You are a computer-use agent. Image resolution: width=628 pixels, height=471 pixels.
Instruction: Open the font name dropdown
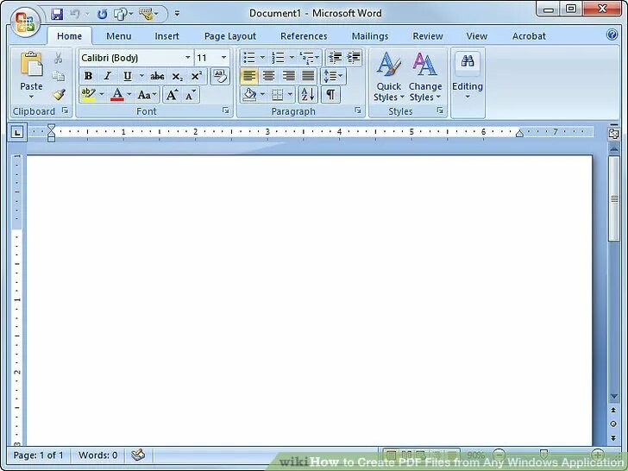(x=187, y=58)
